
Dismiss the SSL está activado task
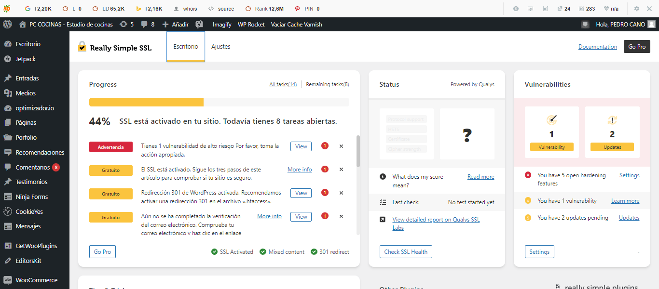(341, 170)
